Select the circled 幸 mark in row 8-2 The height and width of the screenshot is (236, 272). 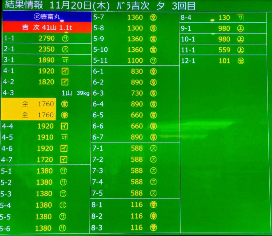tap(153, 216)
